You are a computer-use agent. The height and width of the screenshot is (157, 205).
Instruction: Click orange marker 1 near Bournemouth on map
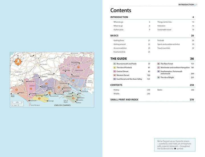pos(50,93)
